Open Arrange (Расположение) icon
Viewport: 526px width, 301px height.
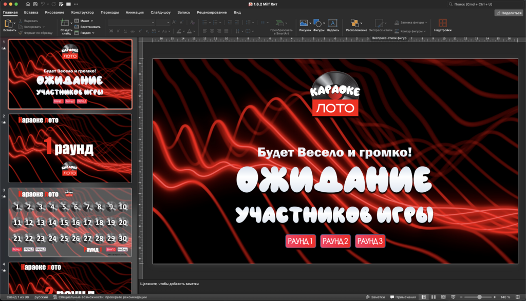point(354,23)
